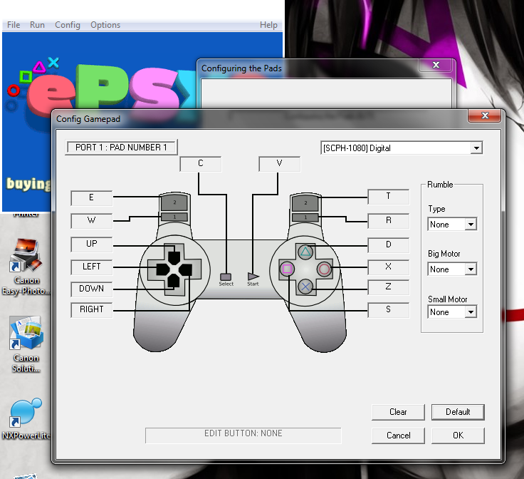Edit the Select key binding field C

click(x=201, y=163)
